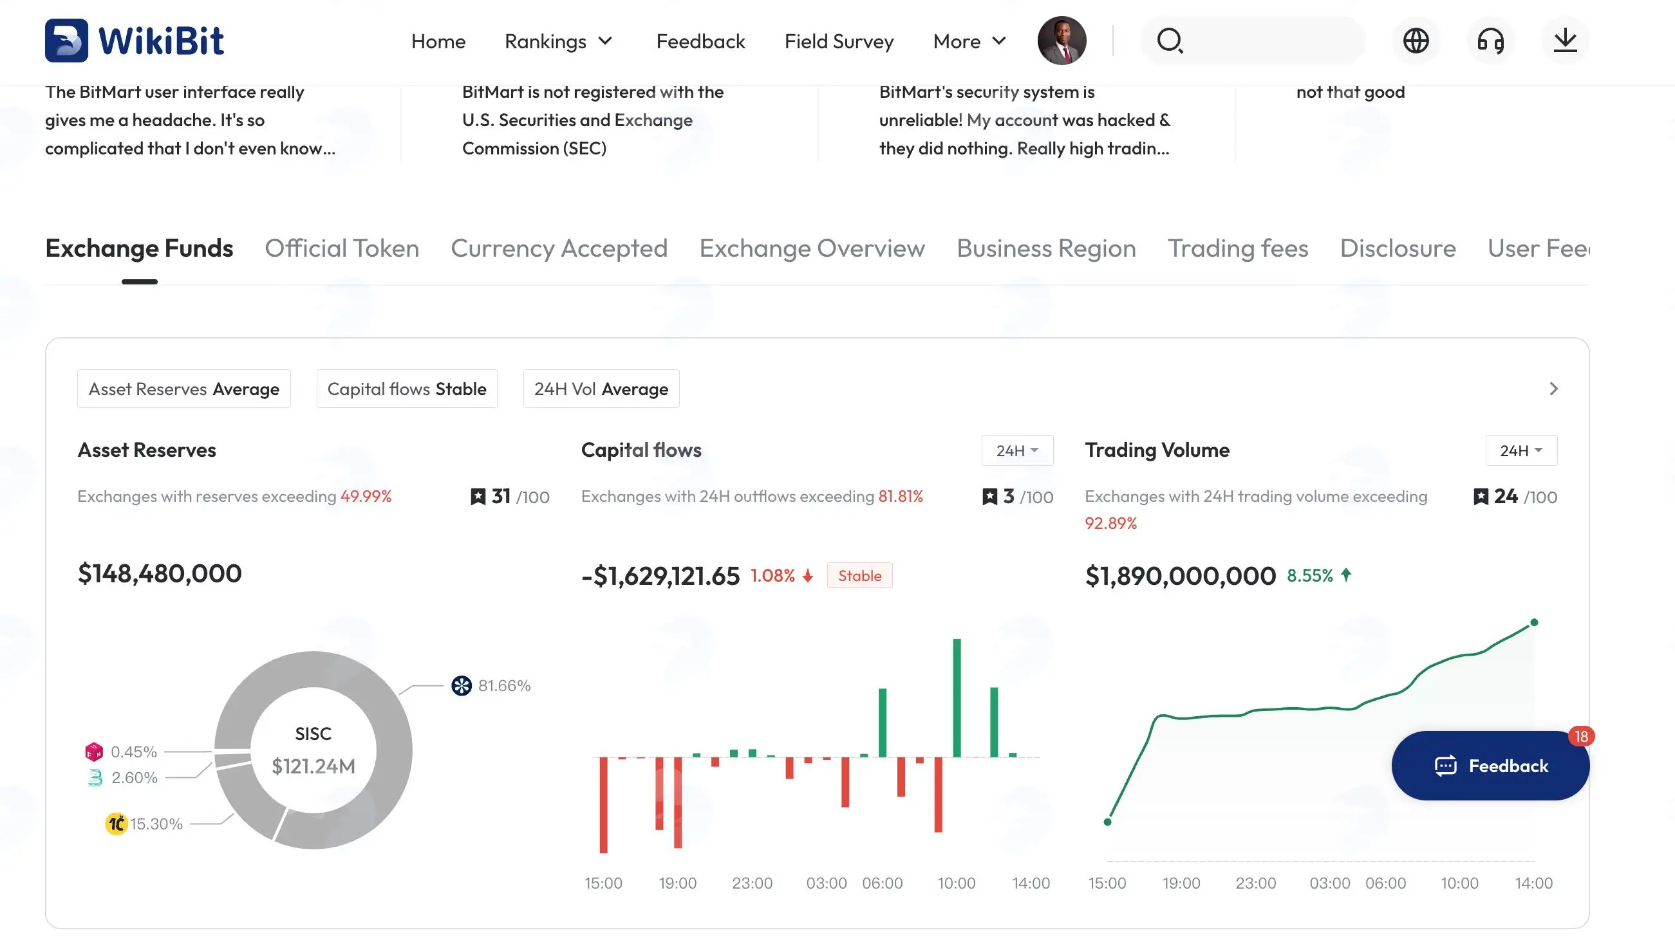Screen dimensions: 1675x942
Task: Switch to the Disclosure tab
Action: click(1398, 248)
